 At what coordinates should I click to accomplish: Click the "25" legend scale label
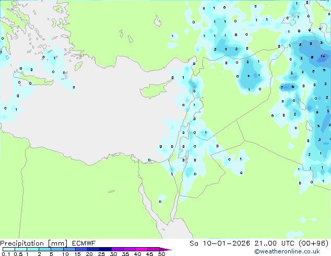coord(101,254)
